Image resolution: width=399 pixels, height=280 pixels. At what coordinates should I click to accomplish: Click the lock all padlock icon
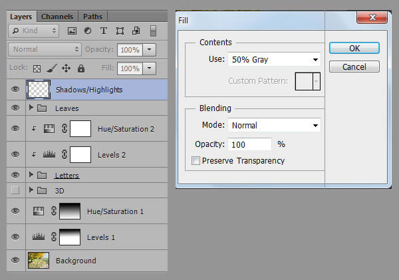(x=80, y=69)
